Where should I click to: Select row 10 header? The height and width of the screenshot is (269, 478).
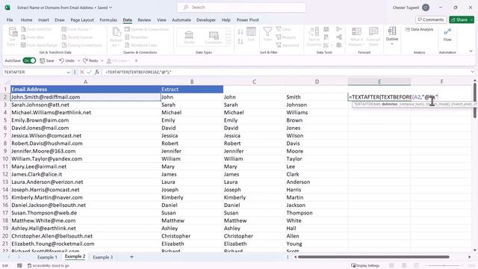[5, 158]
